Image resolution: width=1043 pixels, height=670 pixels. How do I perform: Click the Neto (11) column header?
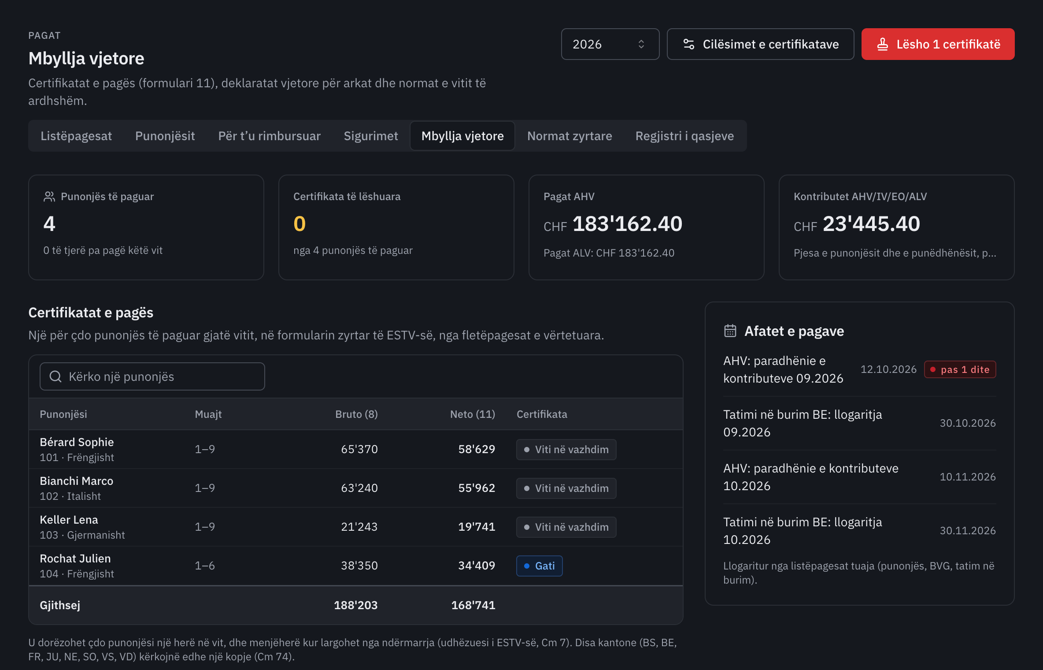click(x=473, y=414)
